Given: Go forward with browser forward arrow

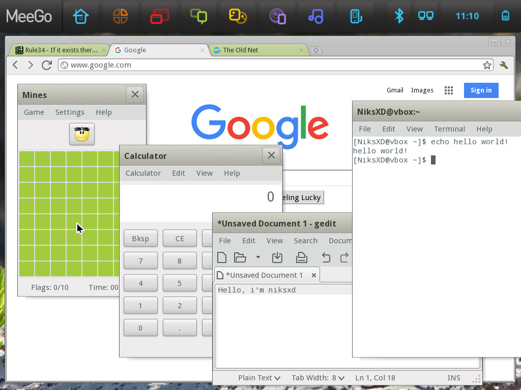Looking at the screenshot, I should coord(31,64).
